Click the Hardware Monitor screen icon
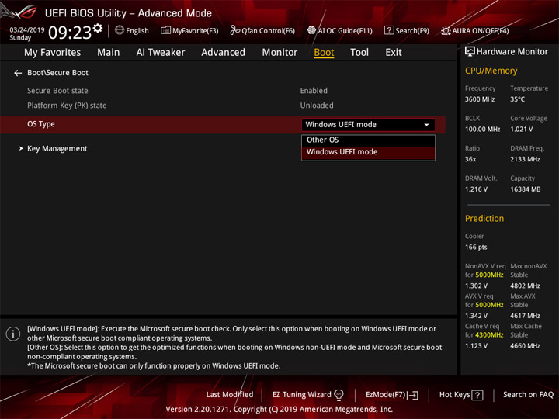This screenshot has height=419, width=559. coord(470,52)
